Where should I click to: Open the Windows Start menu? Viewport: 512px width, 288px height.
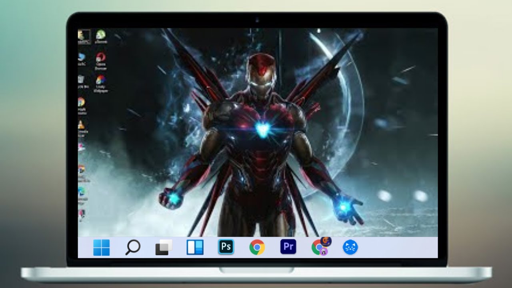(x=101, y=248)
